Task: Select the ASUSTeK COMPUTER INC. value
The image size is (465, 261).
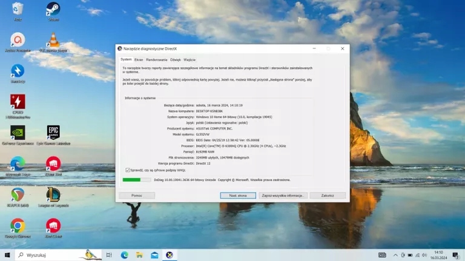Action: click(x=214, y=129)
